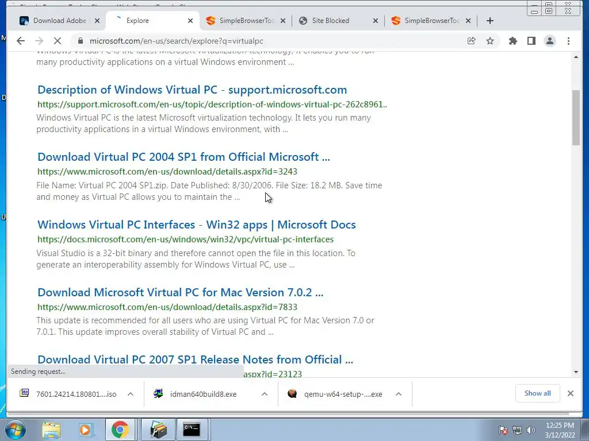Click the docs.microsoft.com virtual-pc-interfaces URL
589x441 pixels.
(186, 239)
